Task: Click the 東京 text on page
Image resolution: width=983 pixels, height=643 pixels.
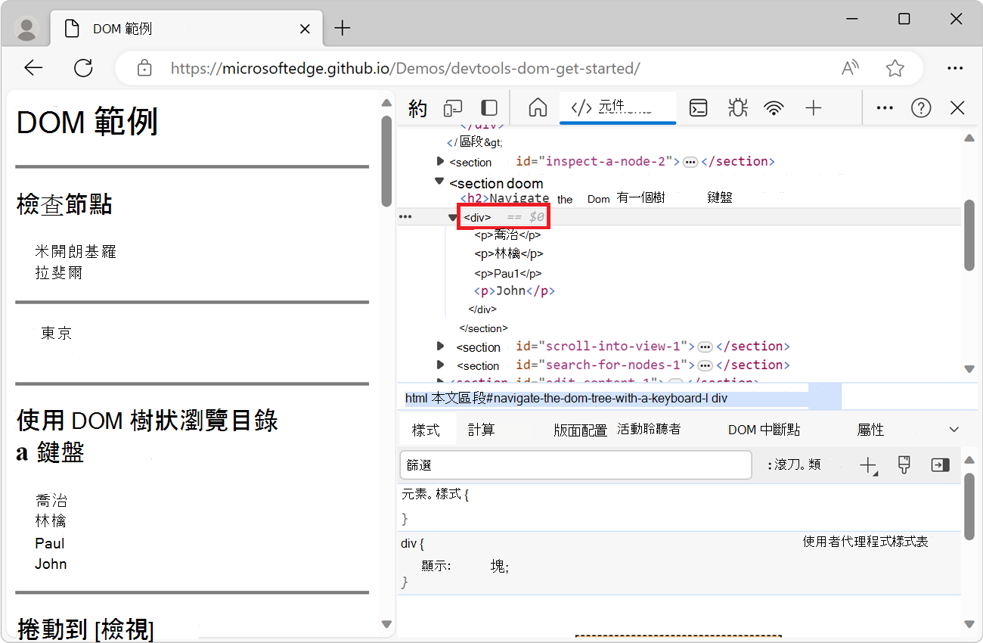Action: tap(57, 333)
